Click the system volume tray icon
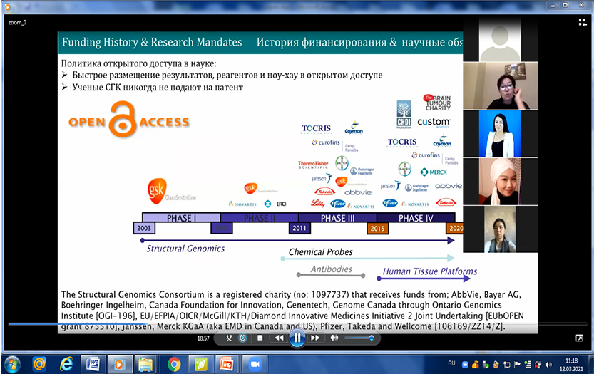 tap(548, 365)
